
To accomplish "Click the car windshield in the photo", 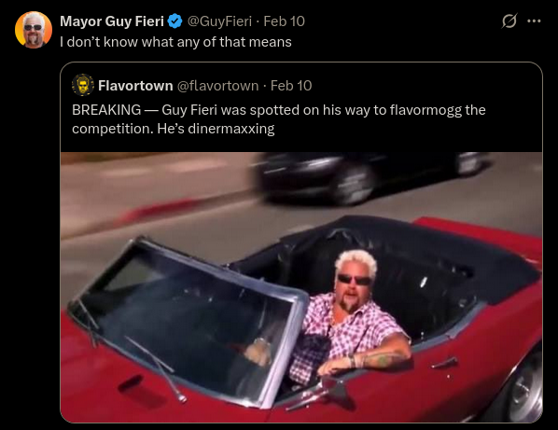I will click(x=185, y=316).
